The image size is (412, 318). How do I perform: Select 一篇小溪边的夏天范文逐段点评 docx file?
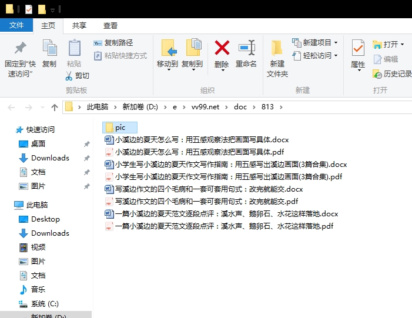(221, 213)
